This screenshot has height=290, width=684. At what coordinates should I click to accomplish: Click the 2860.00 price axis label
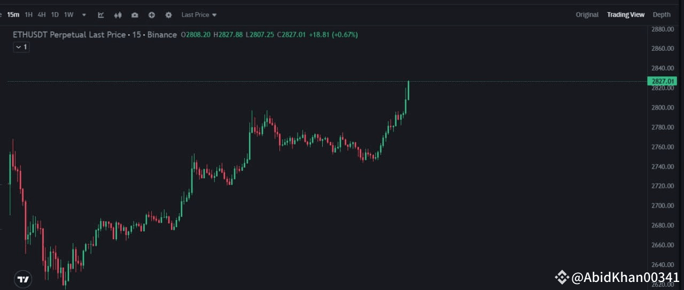click(x=662, y=49)
